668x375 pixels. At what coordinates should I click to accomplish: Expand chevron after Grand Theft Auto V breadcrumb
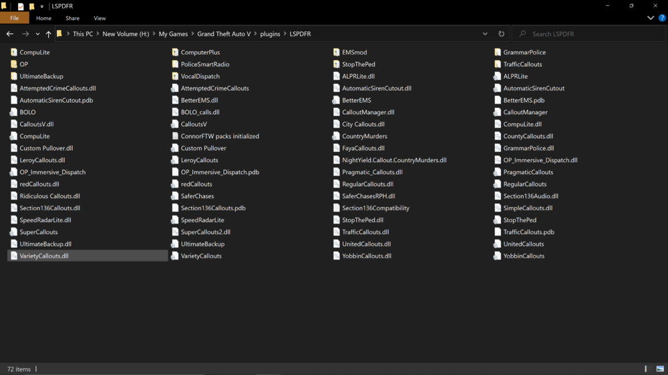256,34
